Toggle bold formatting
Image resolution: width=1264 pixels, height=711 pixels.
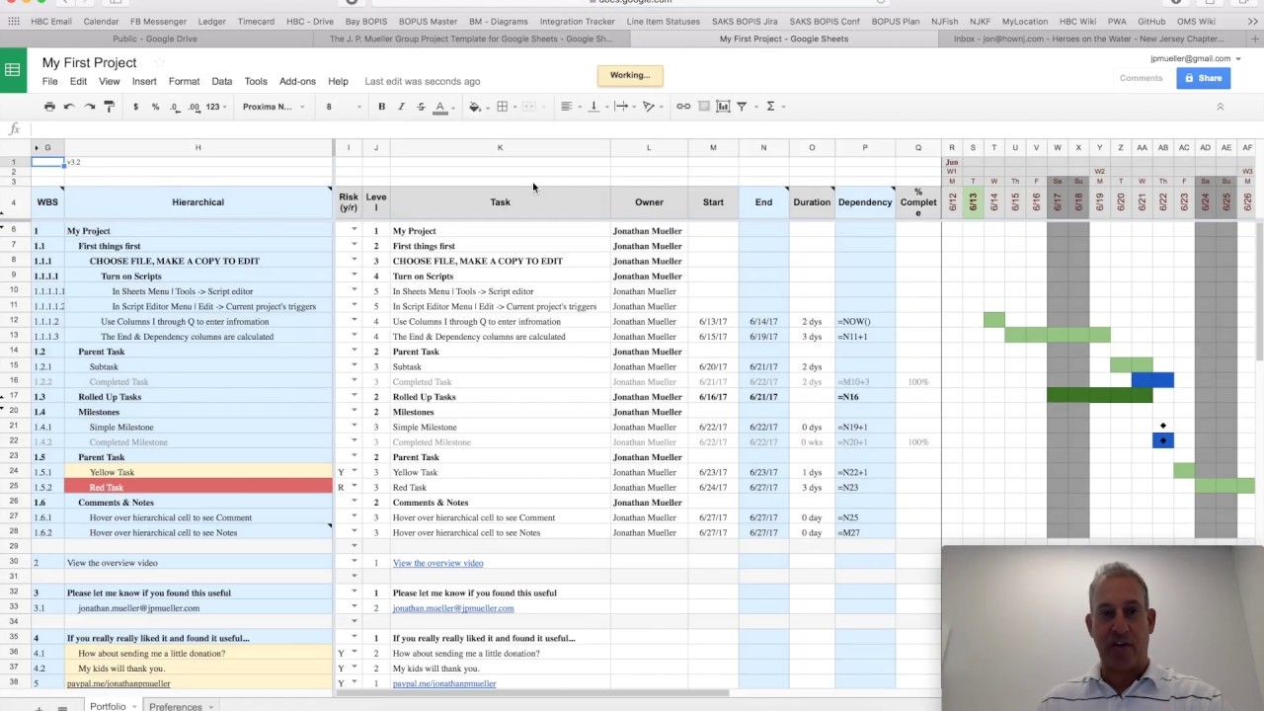pyautogui.click(x=381, y=107)
